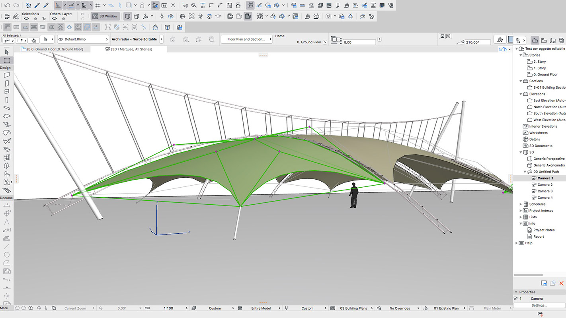
Task: Expand the Project Indexes node
Action: [x=521, y=211]
